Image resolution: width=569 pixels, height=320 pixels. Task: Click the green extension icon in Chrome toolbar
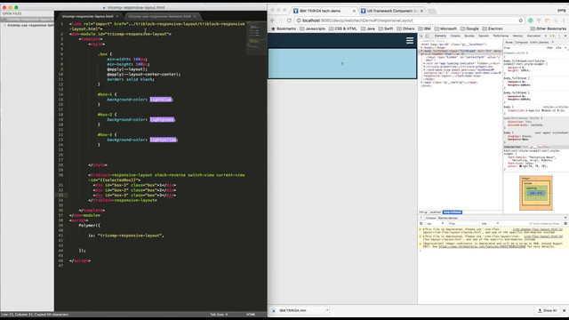tap(531, 20)
